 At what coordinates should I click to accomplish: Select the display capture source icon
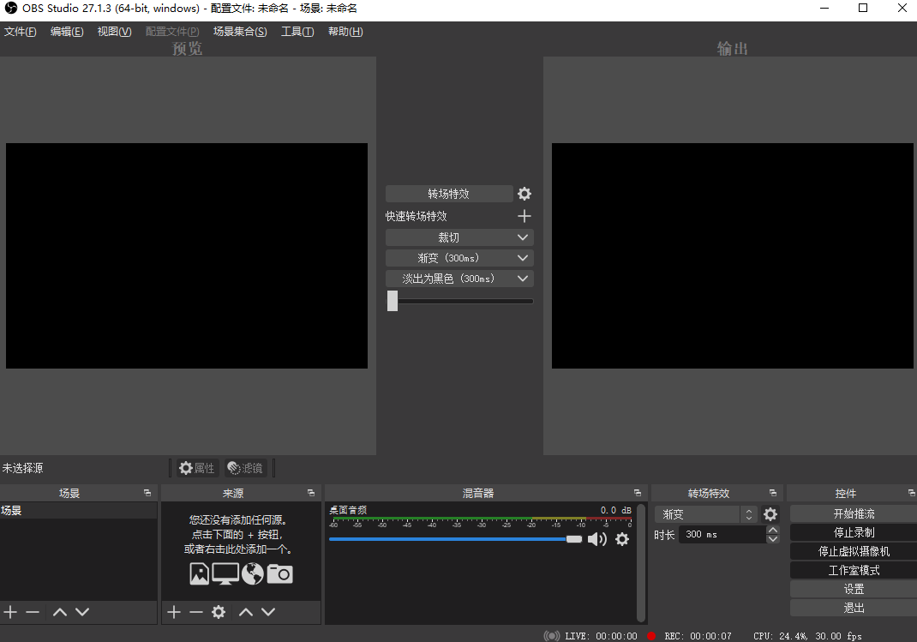[225, 573]
